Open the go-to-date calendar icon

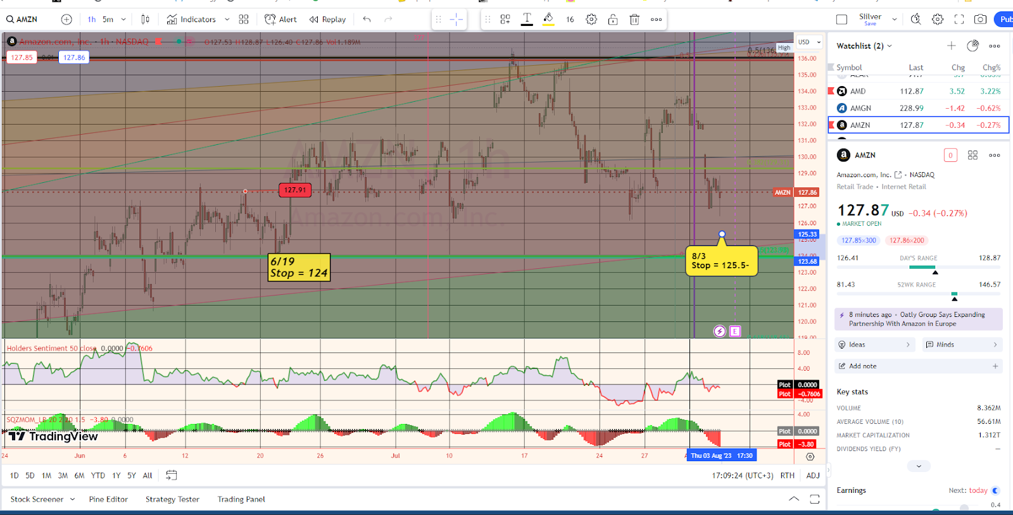pos(172,475)
